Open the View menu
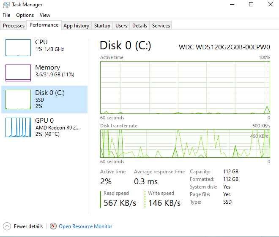 [x=45, y=15]
